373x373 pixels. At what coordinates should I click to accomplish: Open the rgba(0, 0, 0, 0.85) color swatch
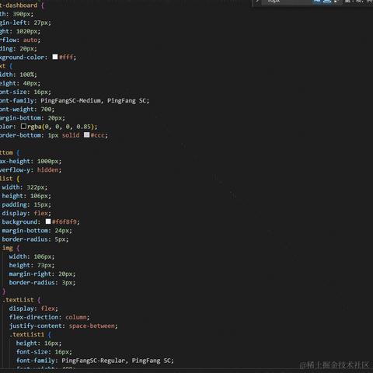point(23,126)
